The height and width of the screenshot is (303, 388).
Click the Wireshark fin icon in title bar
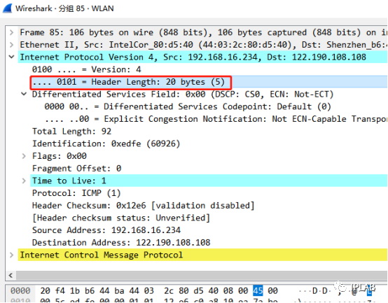[8, 8]
